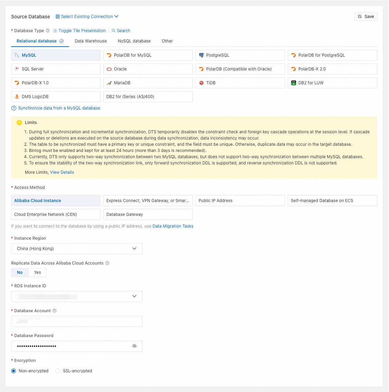This screenshot has height=392, width=389.
Task: Choose Self-managed Database on ECS access method
Action: (x=332, y=201)
